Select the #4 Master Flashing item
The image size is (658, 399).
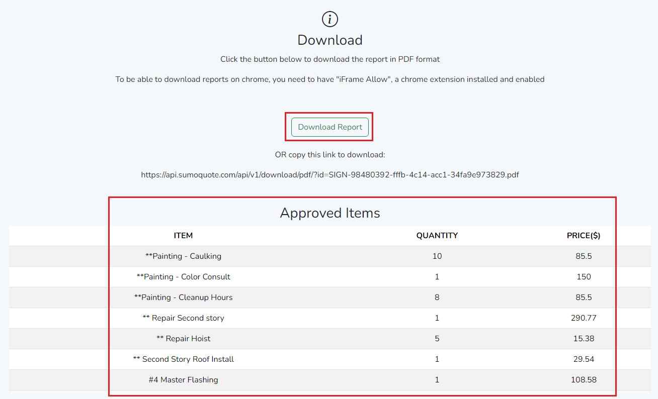click(183, 380)
